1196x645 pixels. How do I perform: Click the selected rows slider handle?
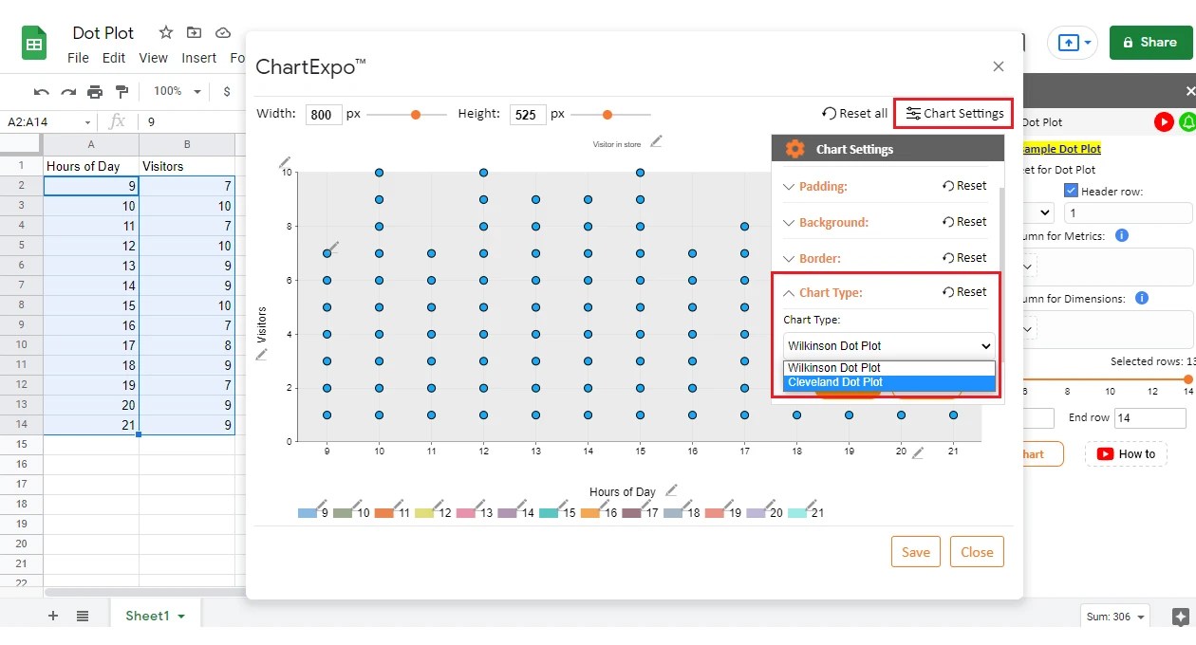point(1187,379)
